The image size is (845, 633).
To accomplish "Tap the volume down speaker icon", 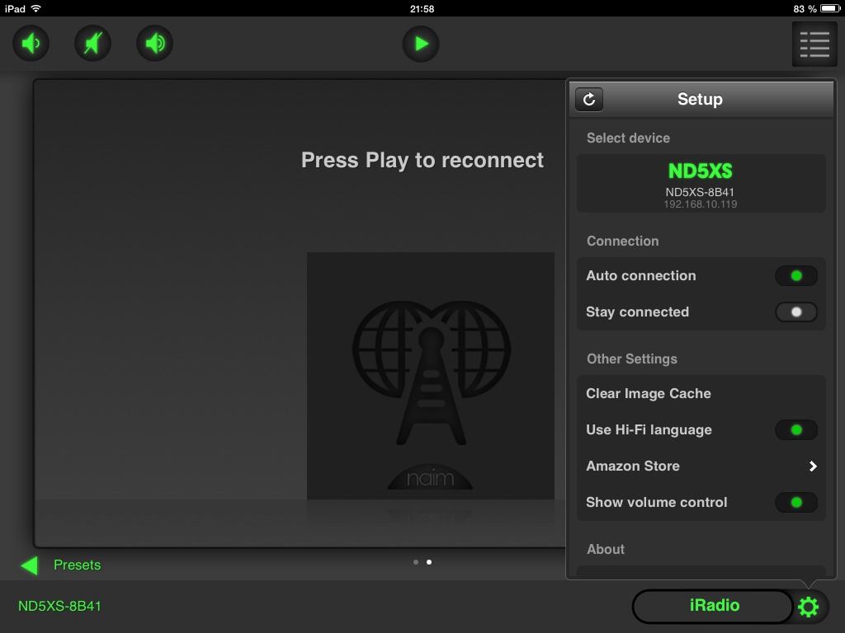I will coord(31,43).
